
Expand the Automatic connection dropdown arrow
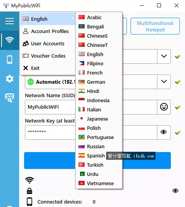[x=164, y=81]
